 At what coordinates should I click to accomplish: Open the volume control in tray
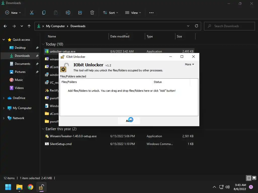coord(228,187)
